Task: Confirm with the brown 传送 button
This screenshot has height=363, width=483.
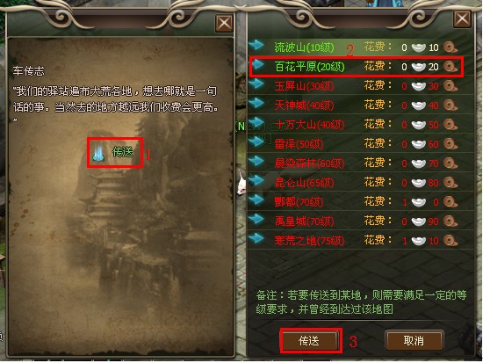Action: coord(310,340)
